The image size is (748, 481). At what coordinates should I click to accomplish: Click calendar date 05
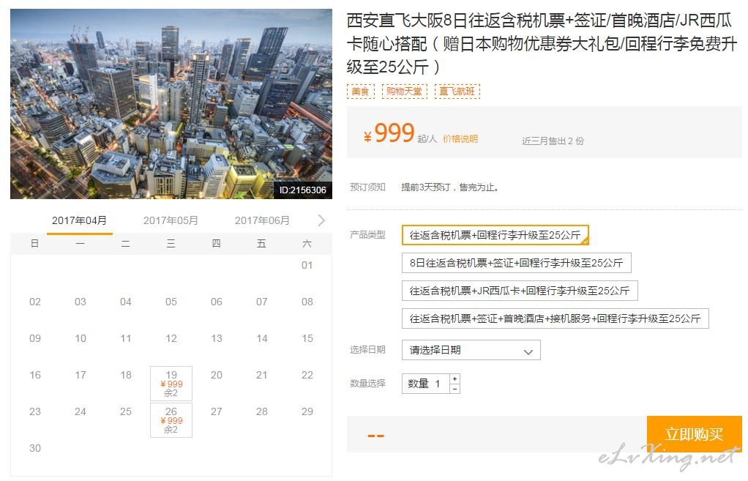pos(171,302)
